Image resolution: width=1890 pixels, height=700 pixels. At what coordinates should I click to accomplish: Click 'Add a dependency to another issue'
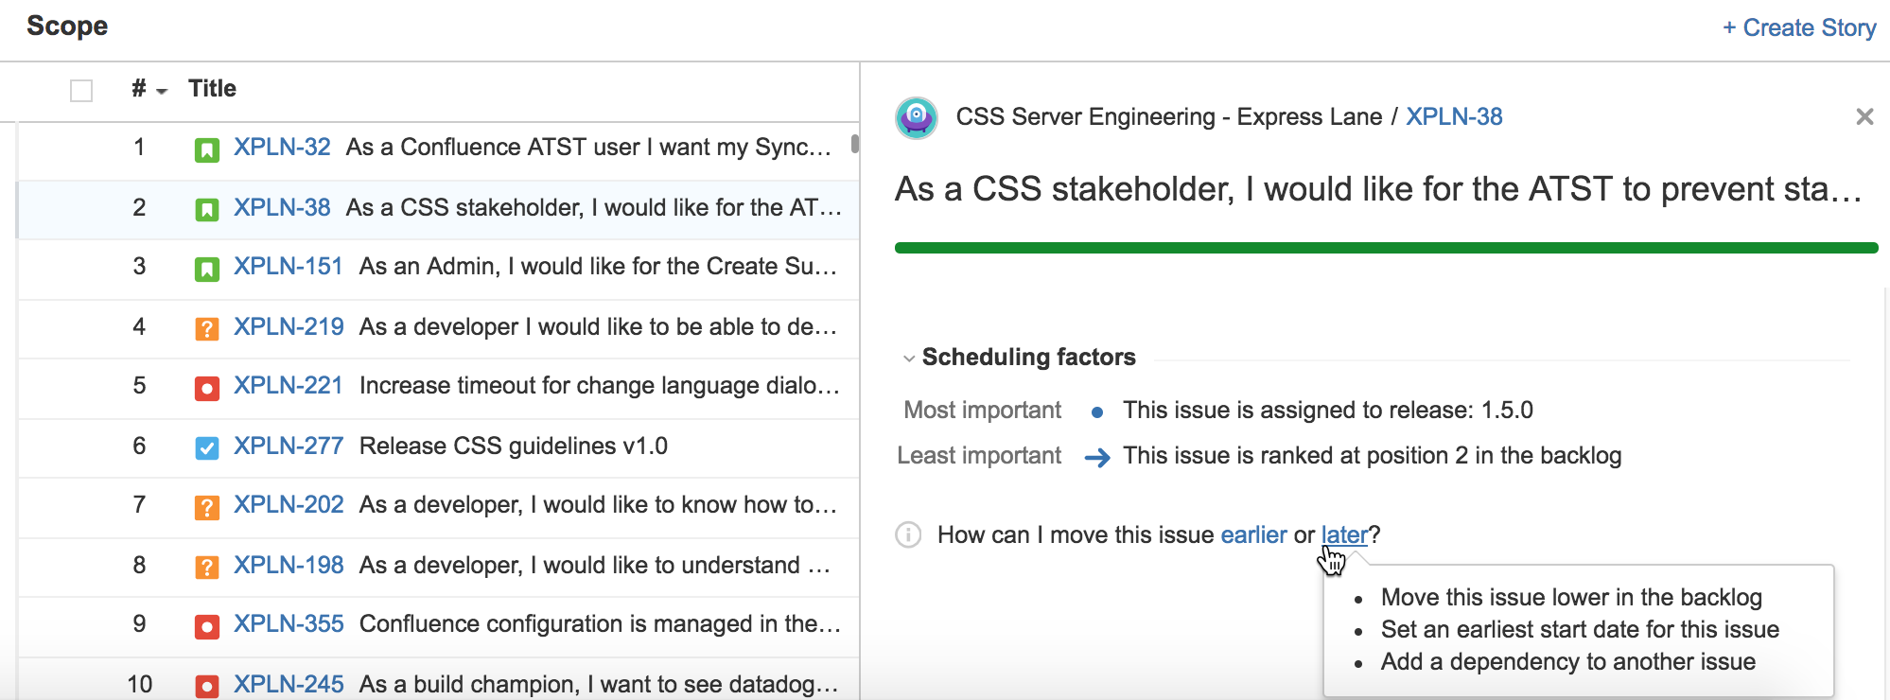1568,661
